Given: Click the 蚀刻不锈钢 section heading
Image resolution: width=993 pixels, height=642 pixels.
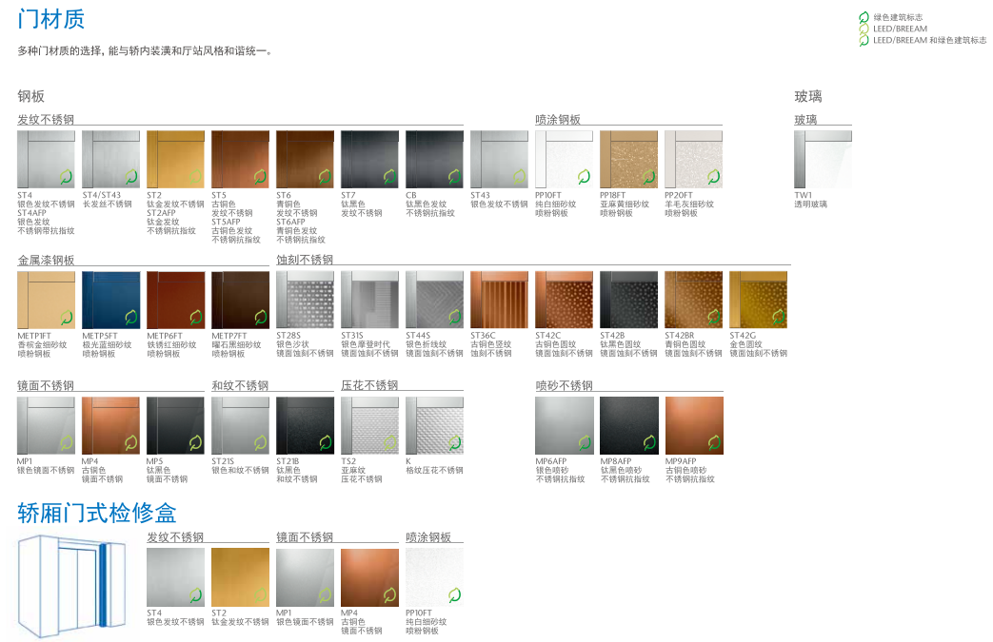Looking at the screenshot, I should pos(305,260).
